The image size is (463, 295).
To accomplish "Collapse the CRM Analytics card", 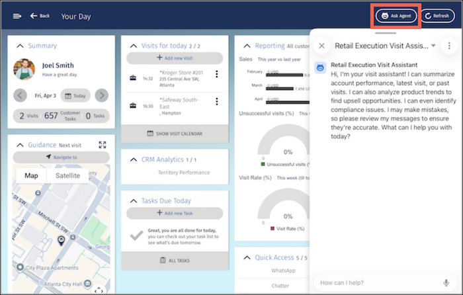I will point(134,160).
